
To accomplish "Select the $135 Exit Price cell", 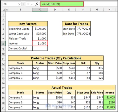I will point(97,107).
